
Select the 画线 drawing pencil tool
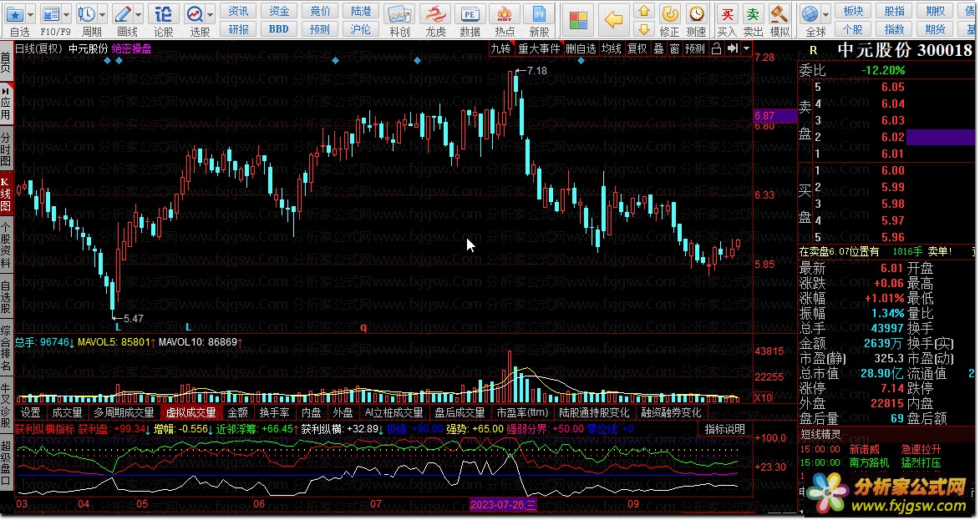pos(123,13)
